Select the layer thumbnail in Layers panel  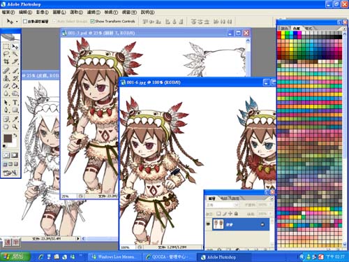pos(218,224)
